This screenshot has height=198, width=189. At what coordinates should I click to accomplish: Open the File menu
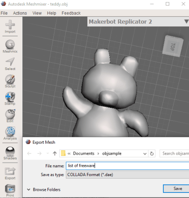tap(4, 13)
